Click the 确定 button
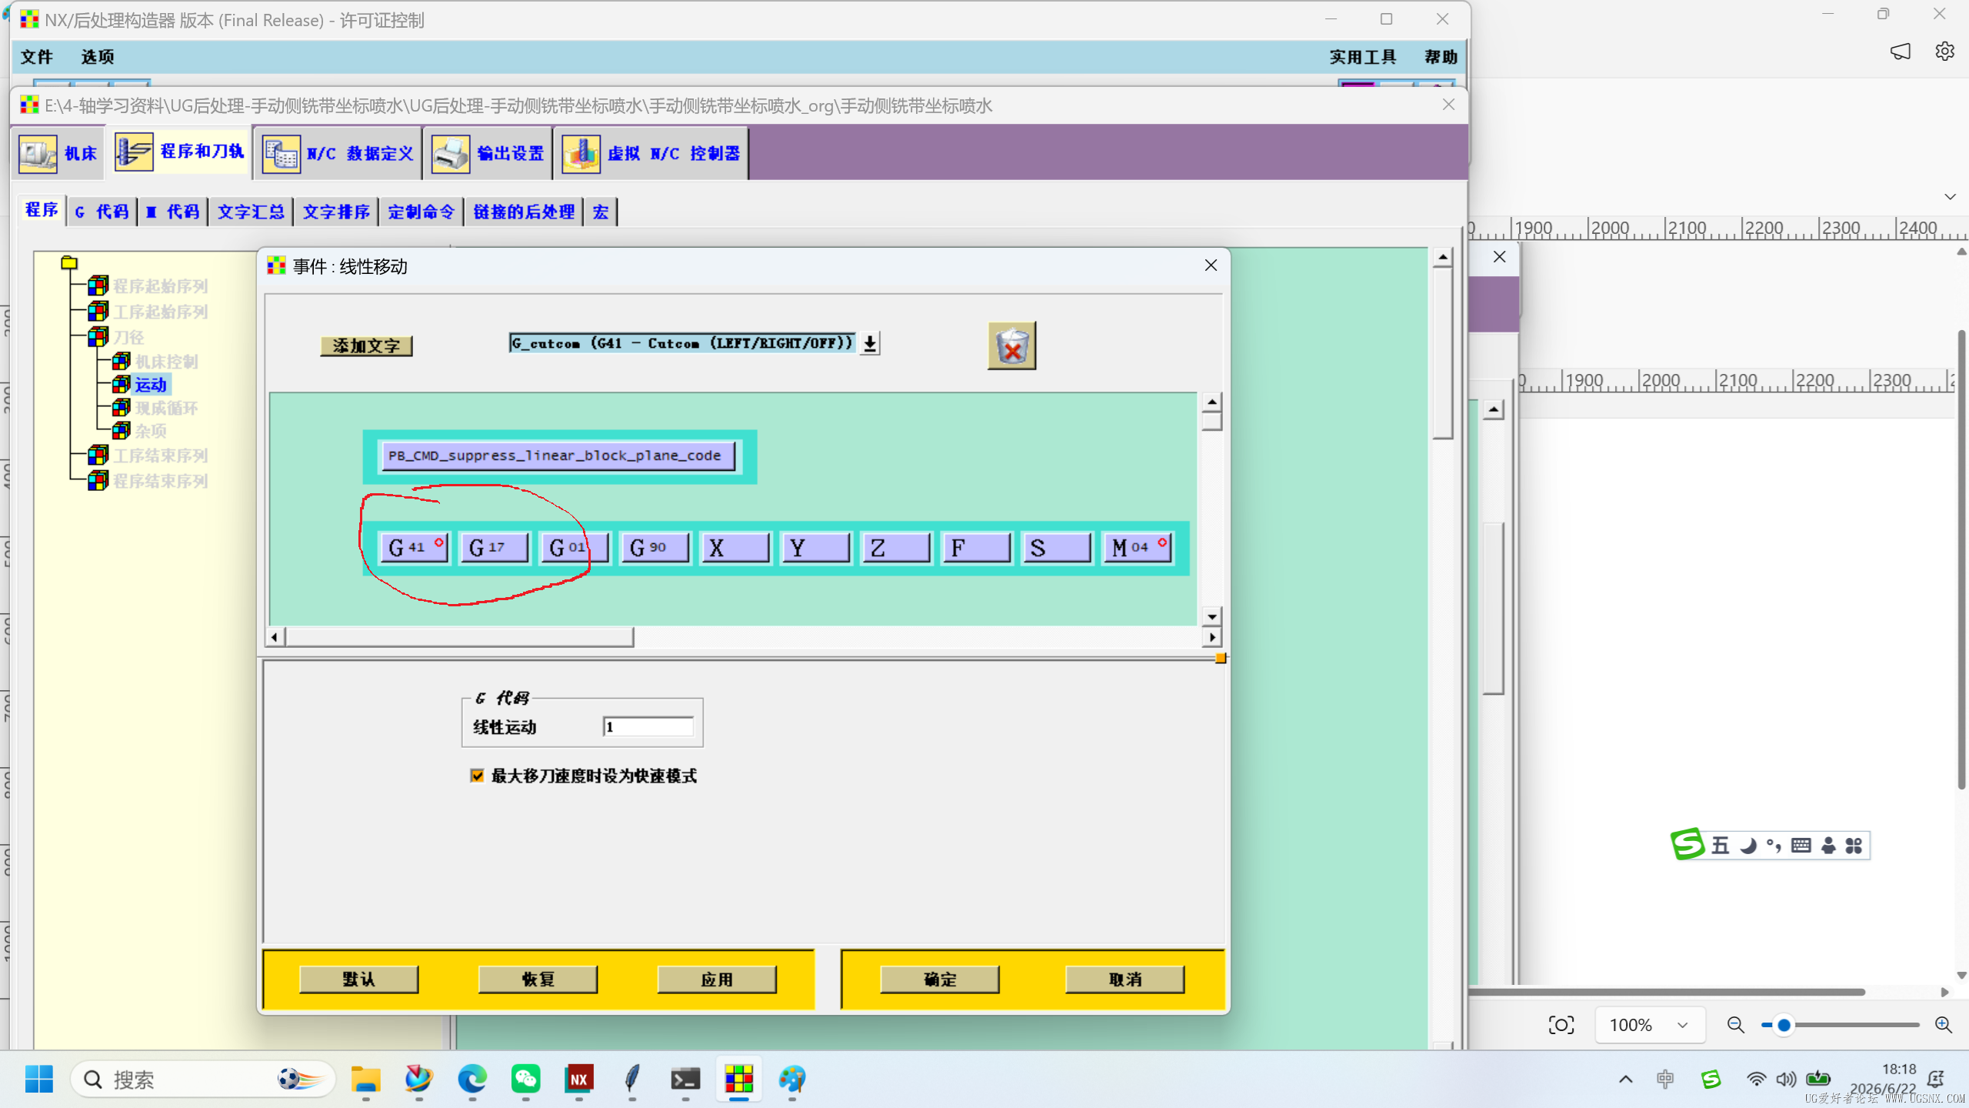 pyautogui.click(x=940, y=980)
